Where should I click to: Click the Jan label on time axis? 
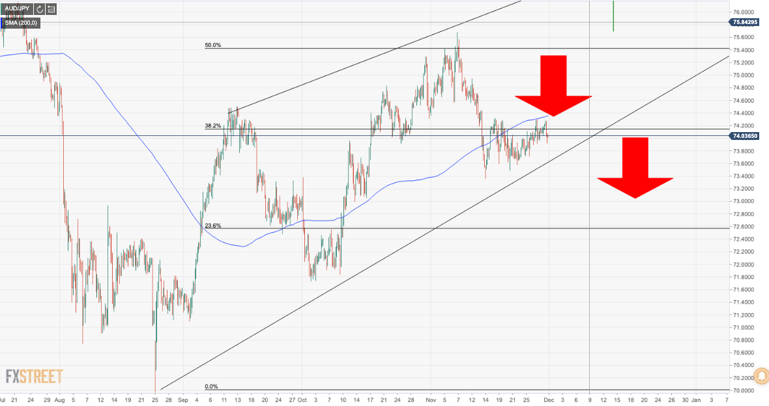(697, 399)
